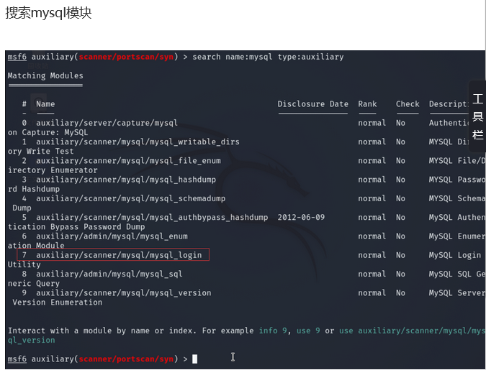486x370 pixels.
Task: Click the Check column header
Action: tap(408, 104)
